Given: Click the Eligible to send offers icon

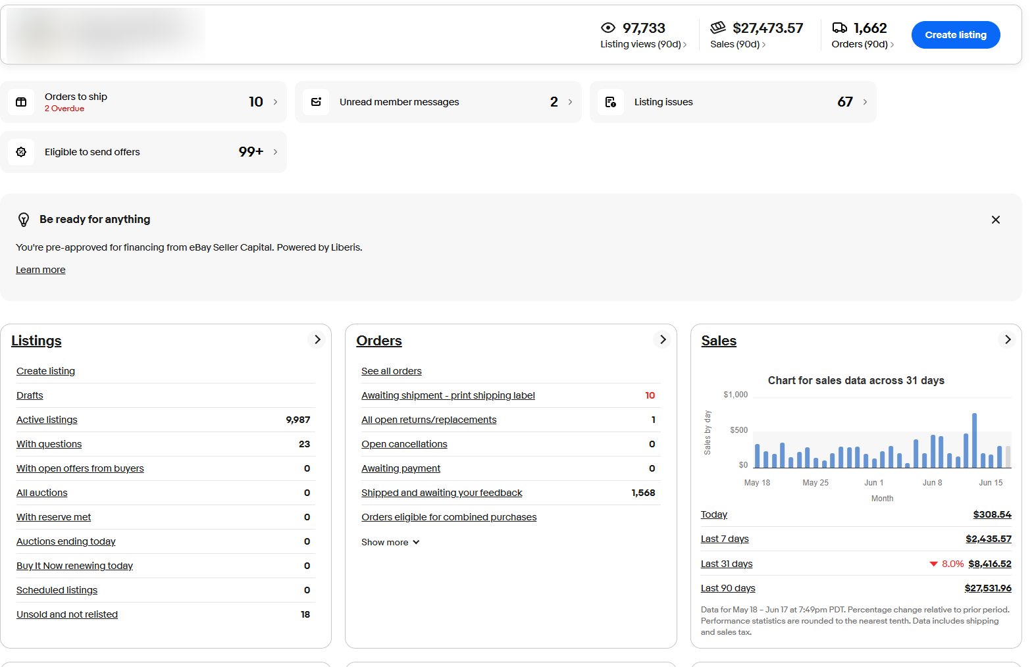Looking at the screenshot, I should coord(21,152).
